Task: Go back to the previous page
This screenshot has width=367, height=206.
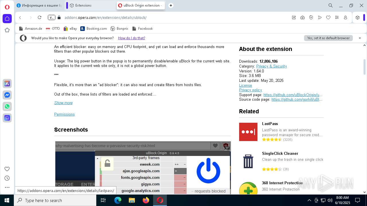Action: 20,17
